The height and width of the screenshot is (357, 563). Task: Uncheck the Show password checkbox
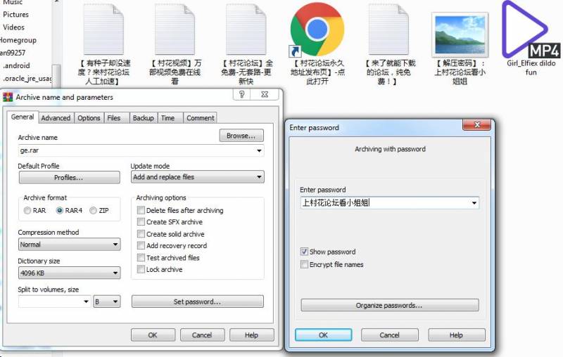pyautogui.click(x=304, y=252)
